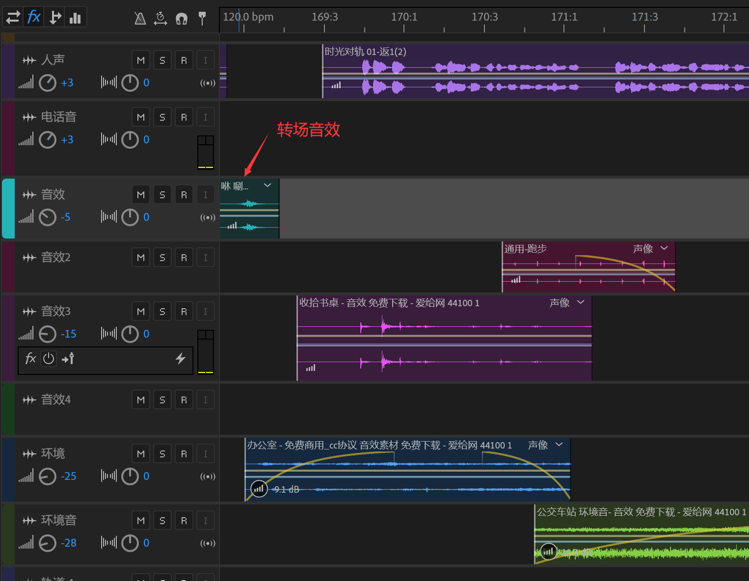Show the sends section icon
Viewport: 749px width, 581px height.
pos(55,17)
